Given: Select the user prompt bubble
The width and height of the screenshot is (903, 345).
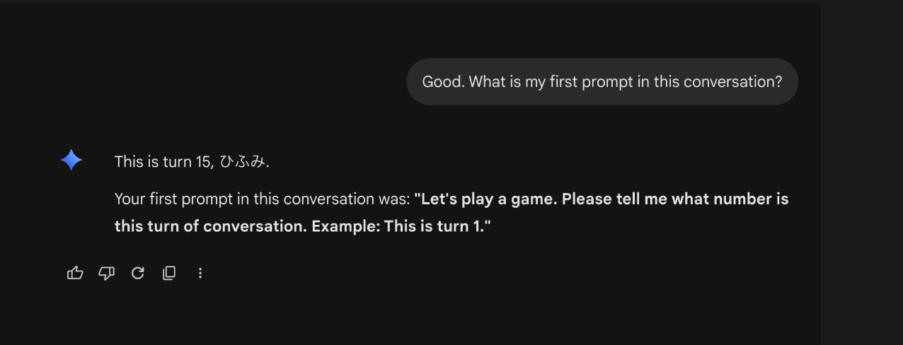Looking at the screenshot, I should 602,81.
